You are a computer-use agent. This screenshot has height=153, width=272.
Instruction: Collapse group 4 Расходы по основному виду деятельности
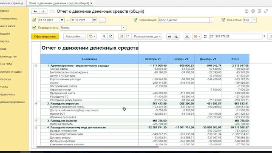coord(36,127)
